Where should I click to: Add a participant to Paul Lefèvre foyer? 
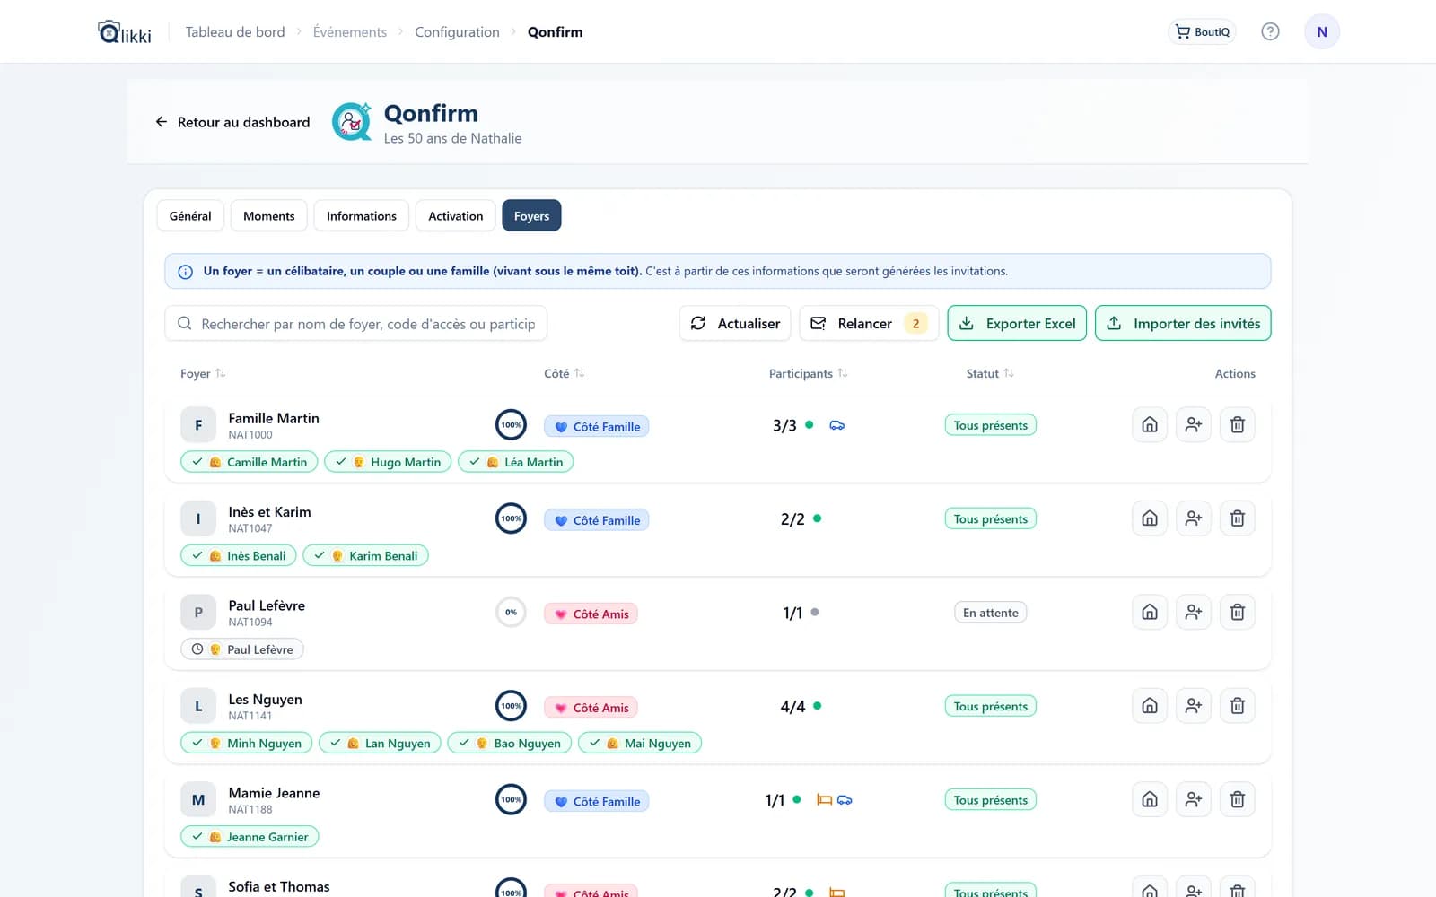1194,613
